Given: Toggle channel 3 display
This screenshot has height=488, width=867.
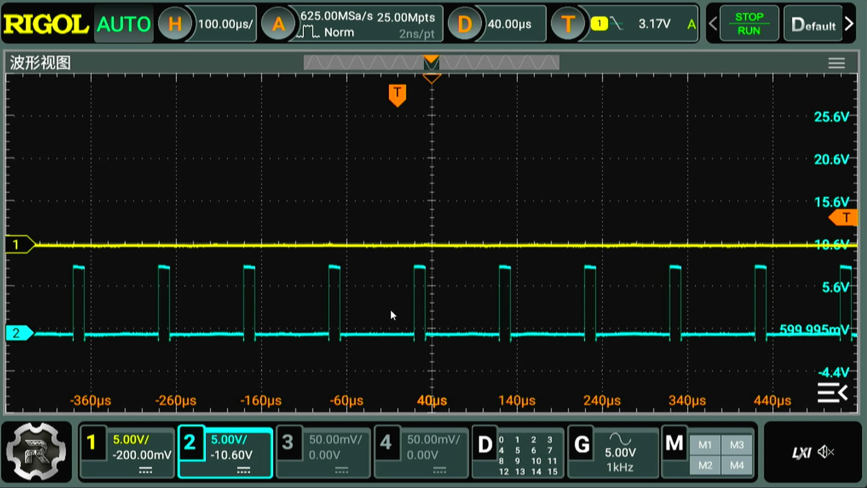Looking at the screenshot, I should point(288,443).
